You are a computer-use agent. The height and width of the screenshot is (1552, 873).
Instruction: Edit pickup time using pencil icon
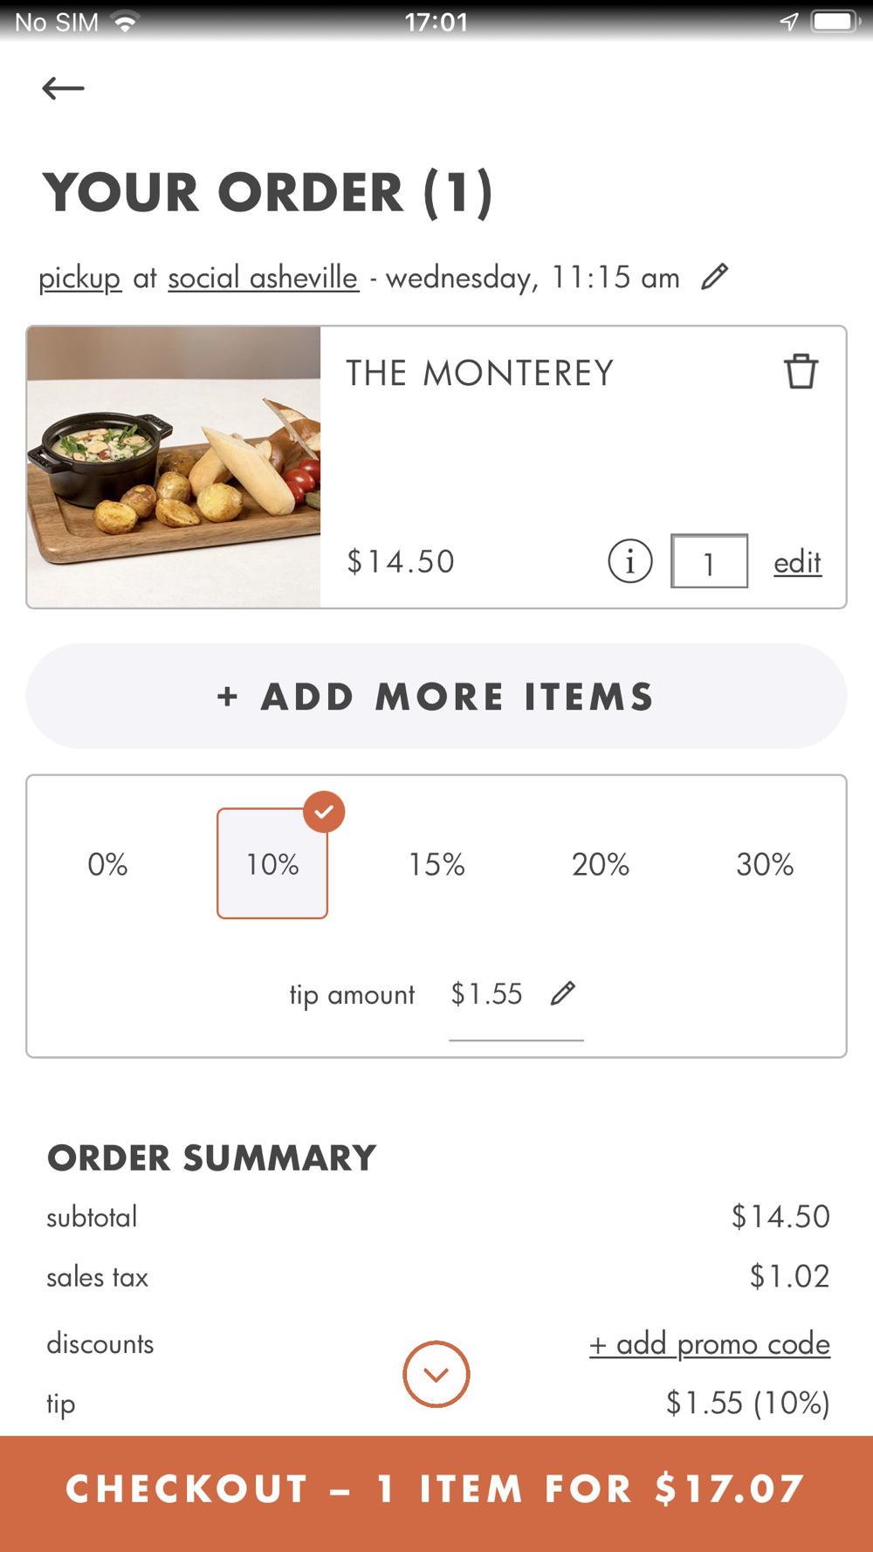(x=714, y=277)
